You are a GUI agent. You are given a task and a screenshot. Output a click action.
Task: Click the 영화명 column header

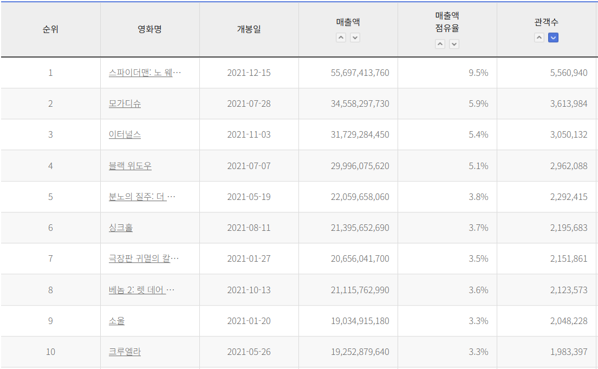[149, 29]
